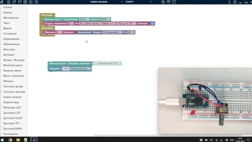Open settings gear icon

pyautogui.click(x=235, y=2)
